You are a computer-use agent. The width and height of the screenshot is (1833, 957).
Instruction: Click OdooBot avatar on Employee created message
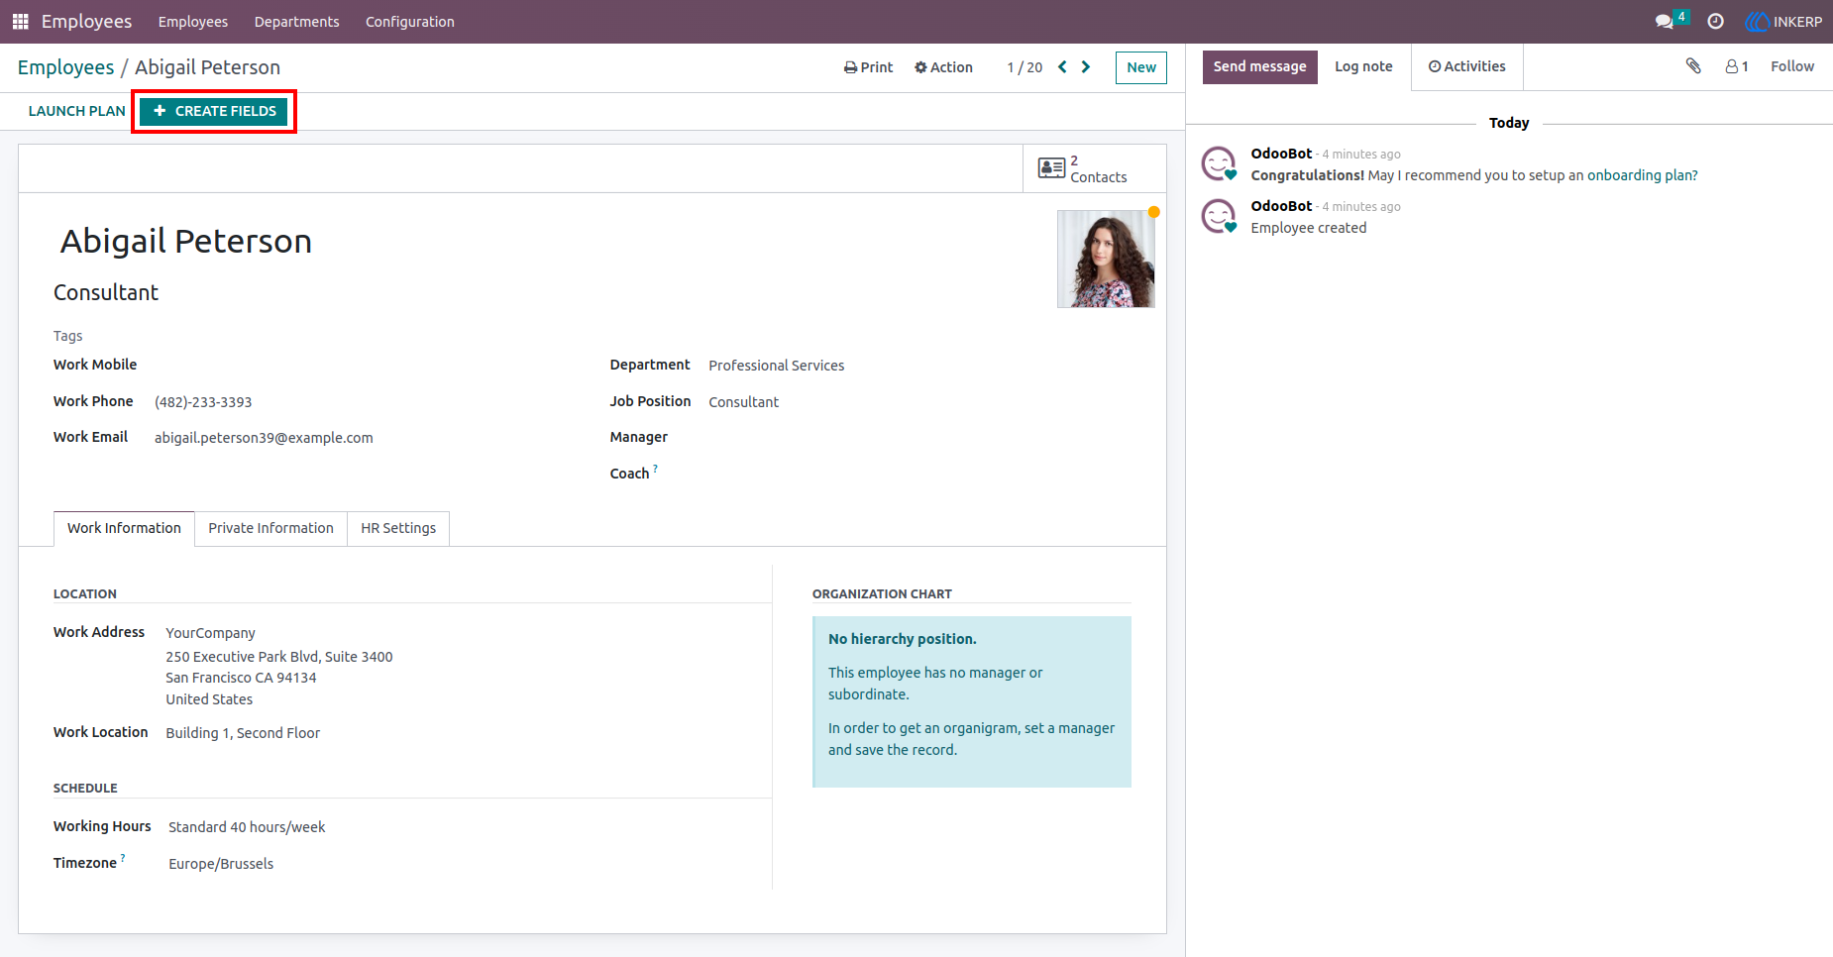click(x=1219, y=216)
